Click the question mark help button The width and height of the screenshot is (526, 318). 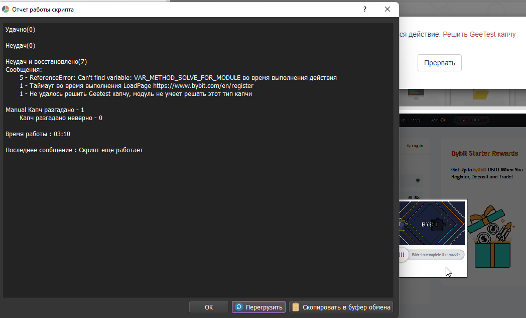(x=365, y=9)
